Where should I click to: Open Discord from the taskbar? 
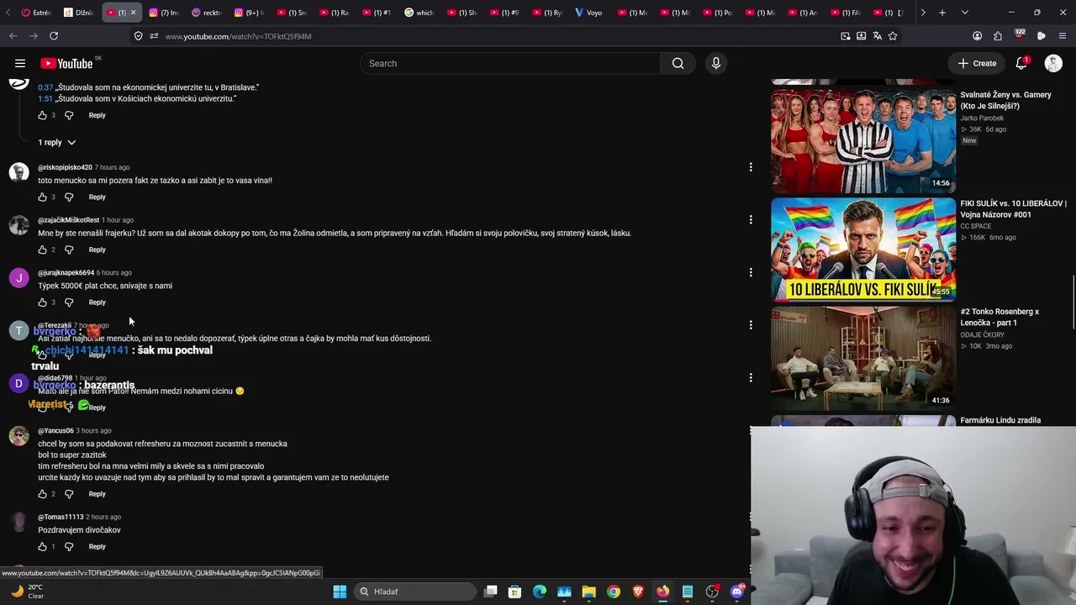pyautogui.click(x=737, y=592)
